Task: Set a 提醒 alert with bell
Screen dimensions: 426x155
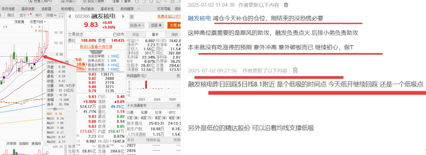Action: [x=156, y=25]
